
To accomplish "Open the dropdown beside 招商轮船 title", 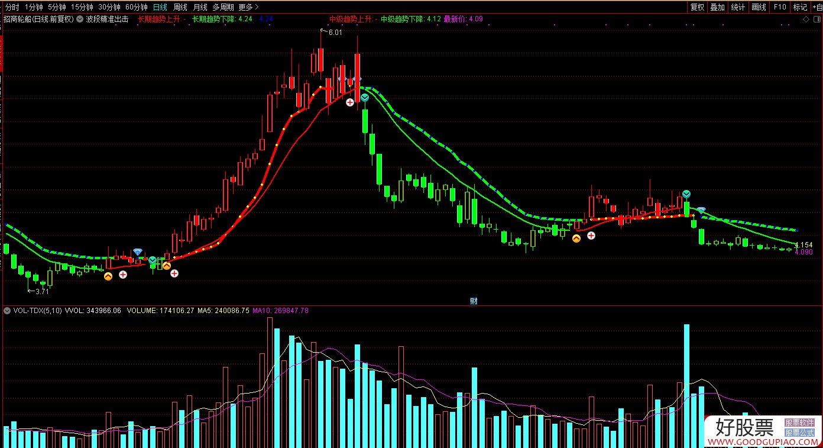I will tap(80, 19).
